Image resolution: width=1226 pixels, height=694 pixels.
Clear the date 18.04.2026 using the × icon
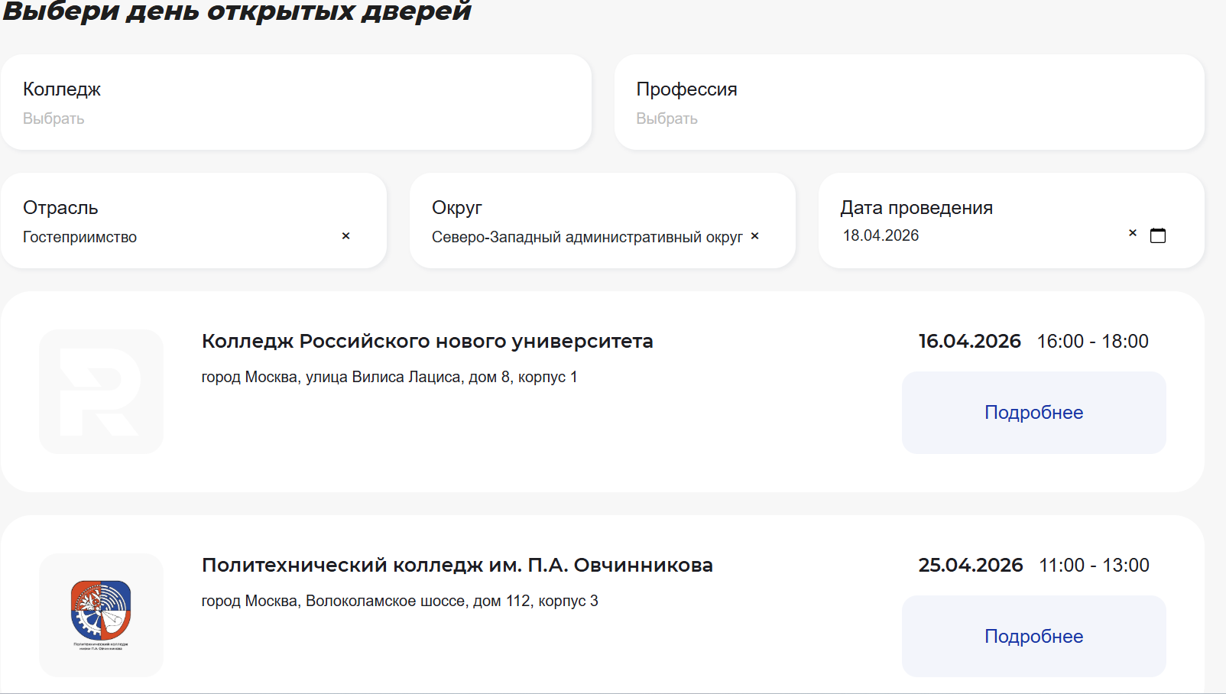[x=1131, y=234]
